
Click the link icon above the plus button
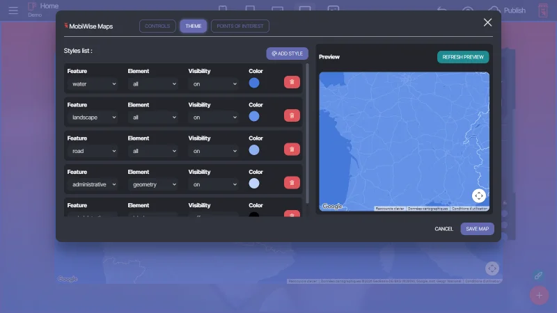pyautogui.click(x=538, y=275)
